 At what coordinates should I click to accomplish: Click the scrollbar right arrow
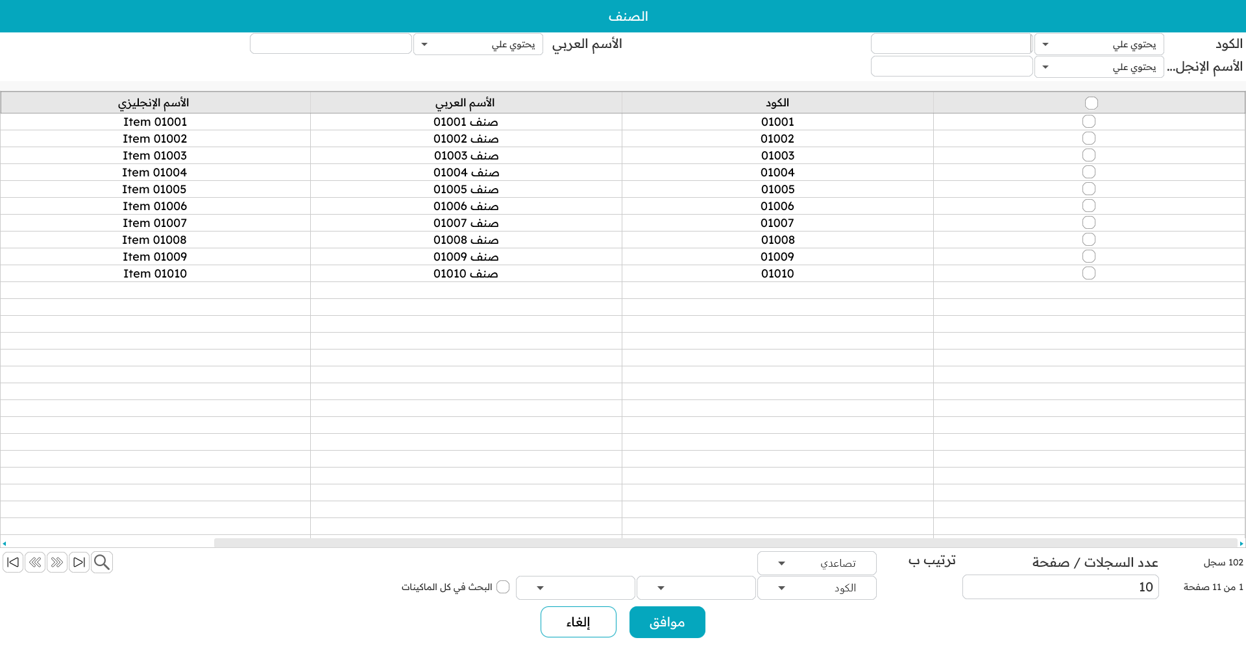(x=1241, y=543)
